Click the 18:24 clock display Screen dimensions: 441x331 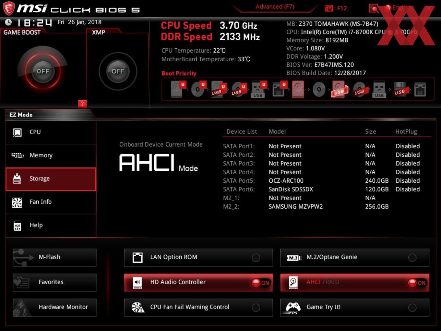[34, 23]
